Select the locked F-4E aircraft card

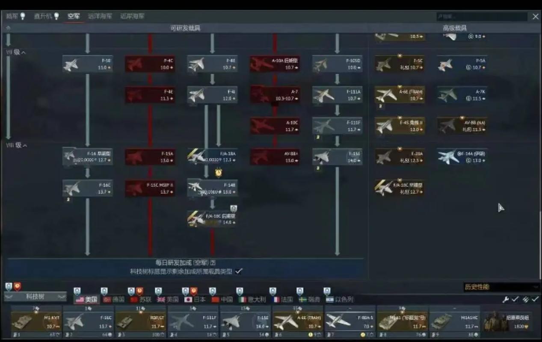pyautogui.click(x=150, y=95)
